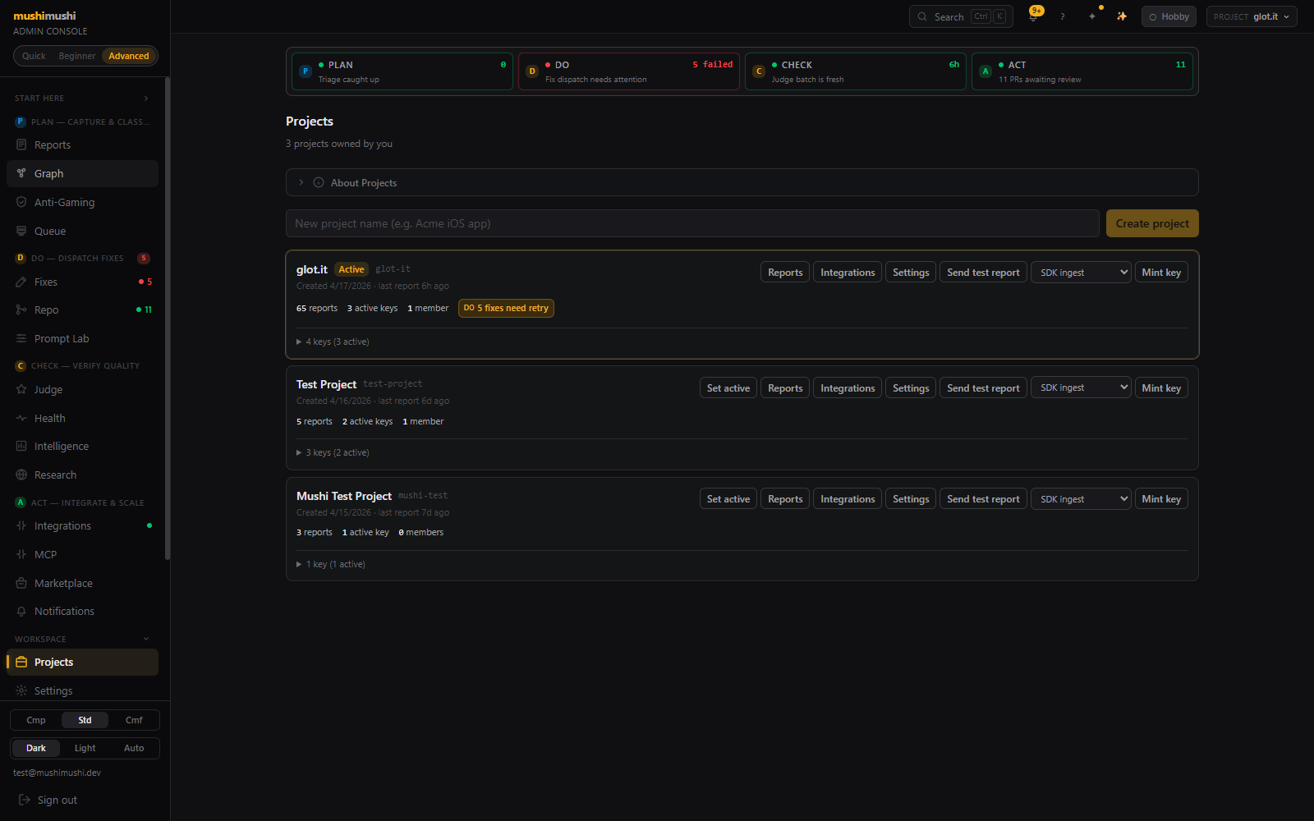Open Settings for glot.it project
This screenshot has width=1314, height=821.
pos(911,273)
